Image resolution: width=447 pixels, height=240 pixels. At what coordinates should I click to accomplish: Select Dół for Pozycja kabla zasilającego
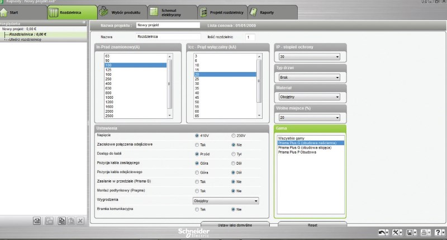coord(233,163)
